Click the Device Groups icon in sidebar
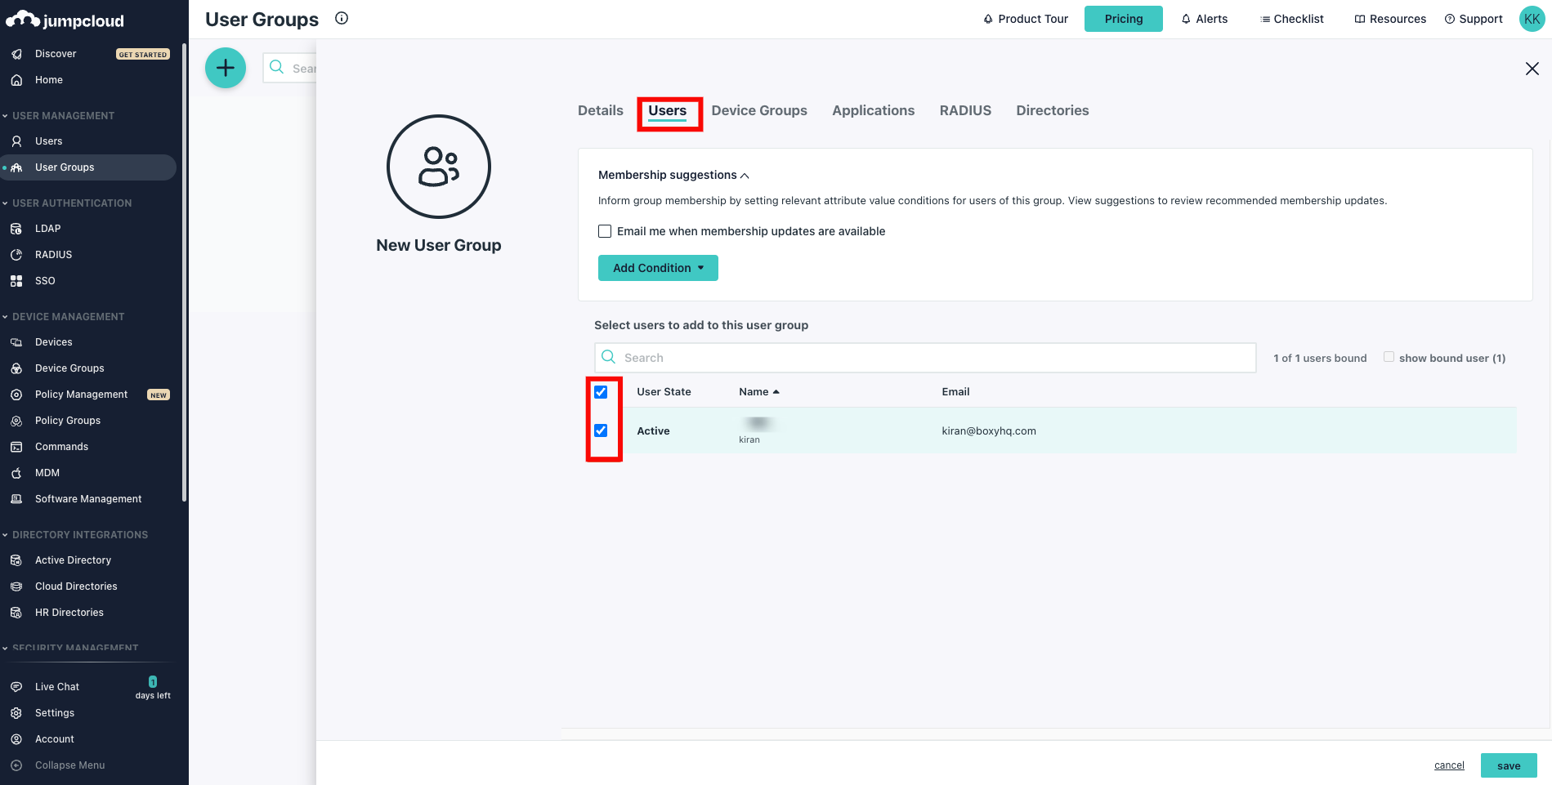 point(16,368)
